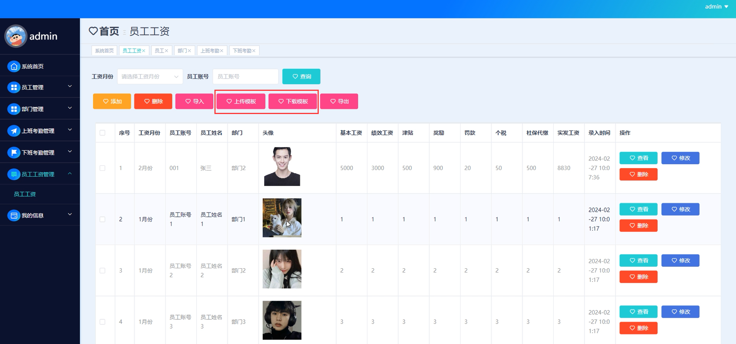Screen dimensions: 736x344
Task: Switch to the 上班考勤 tab
Action: (210, 51)
